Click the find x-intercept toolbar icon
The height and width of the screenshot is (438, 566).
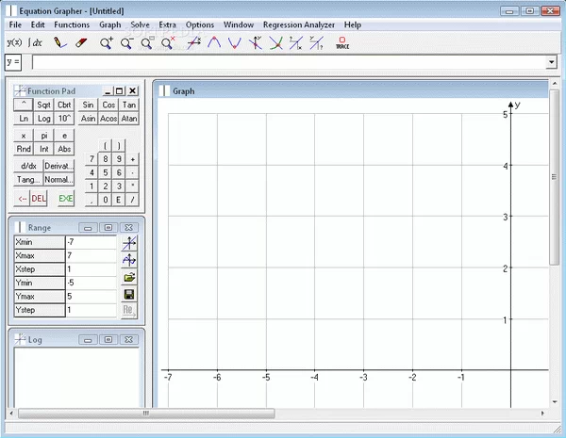(194, 43)
